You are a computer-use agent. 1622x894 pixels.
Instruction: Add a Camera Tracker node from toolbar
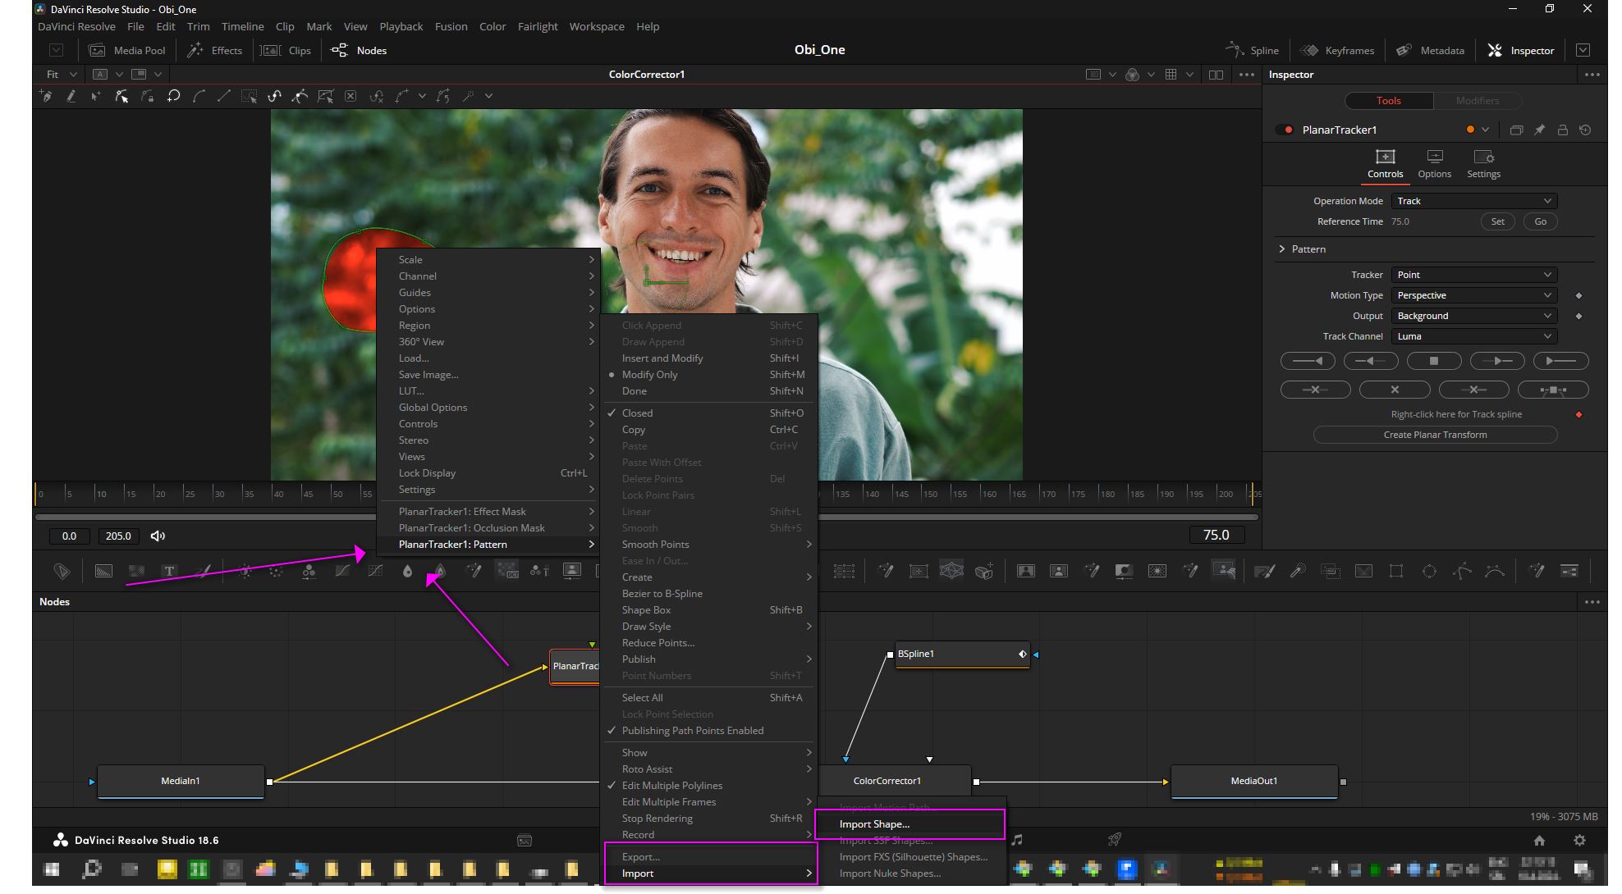click(x=984, y=571)
